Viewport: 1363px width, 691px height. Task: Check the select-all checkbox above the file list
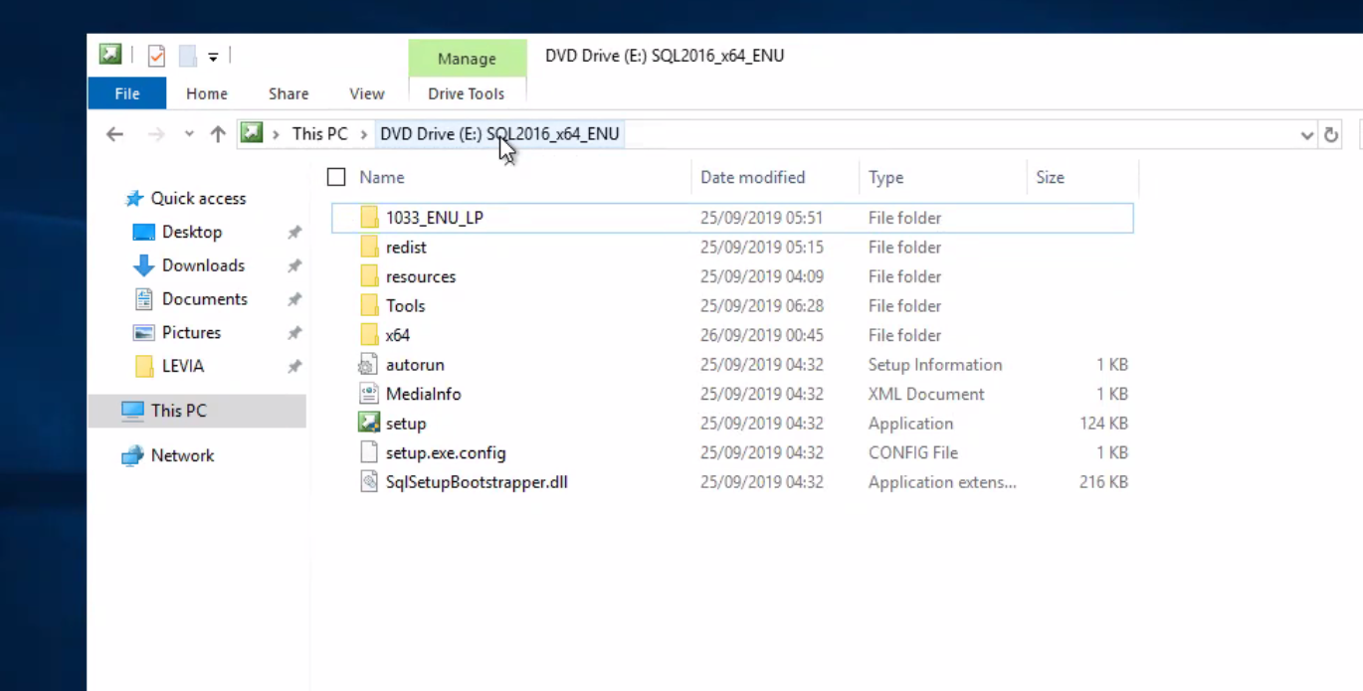click(335, 177)
